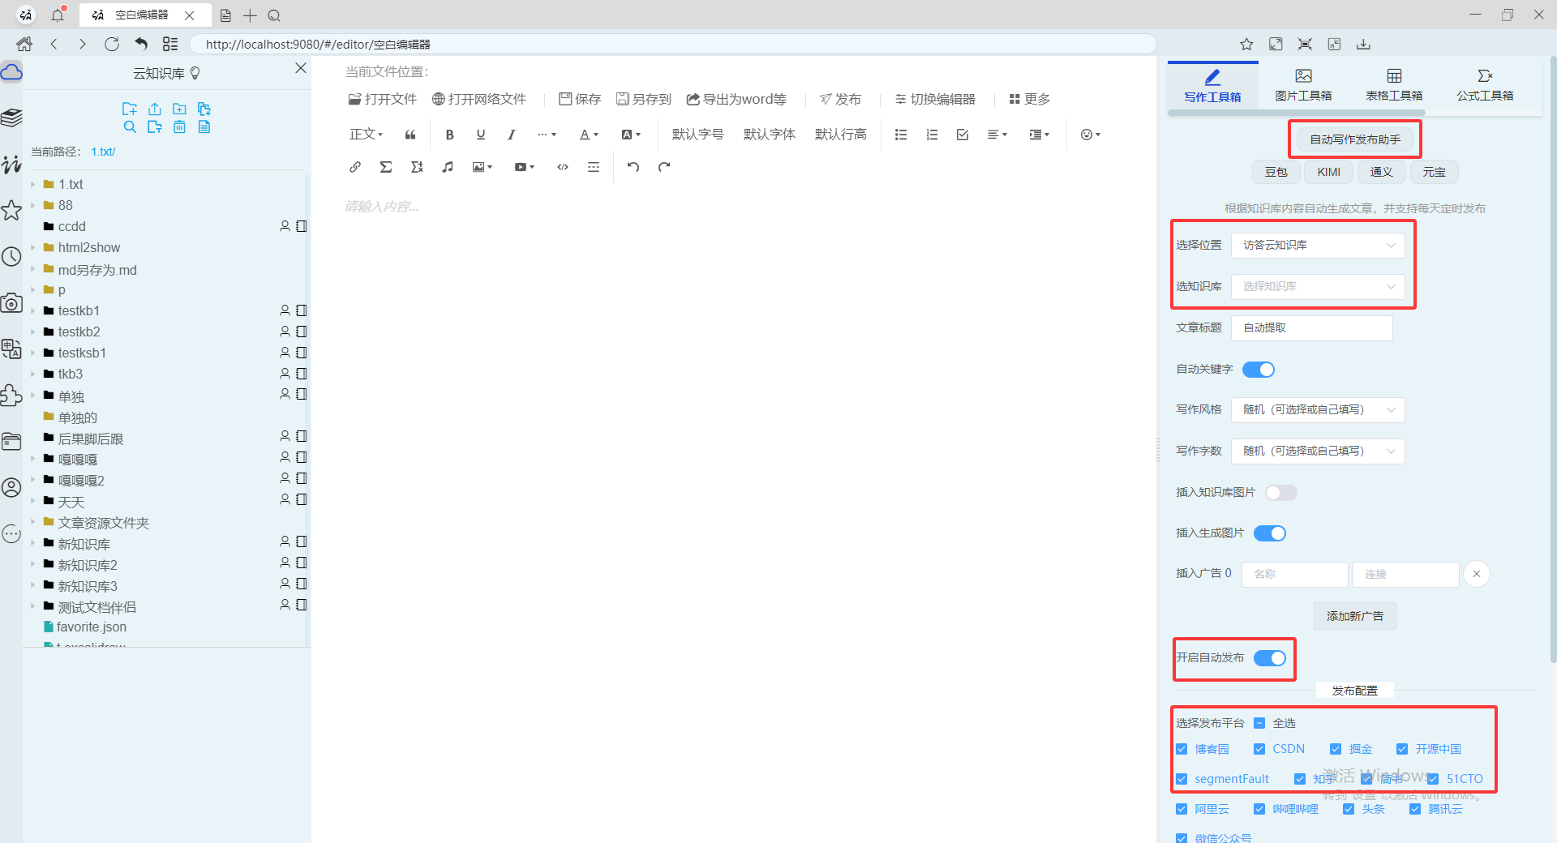Switch to the 表格工具箱 tab

pos(1394,85)
